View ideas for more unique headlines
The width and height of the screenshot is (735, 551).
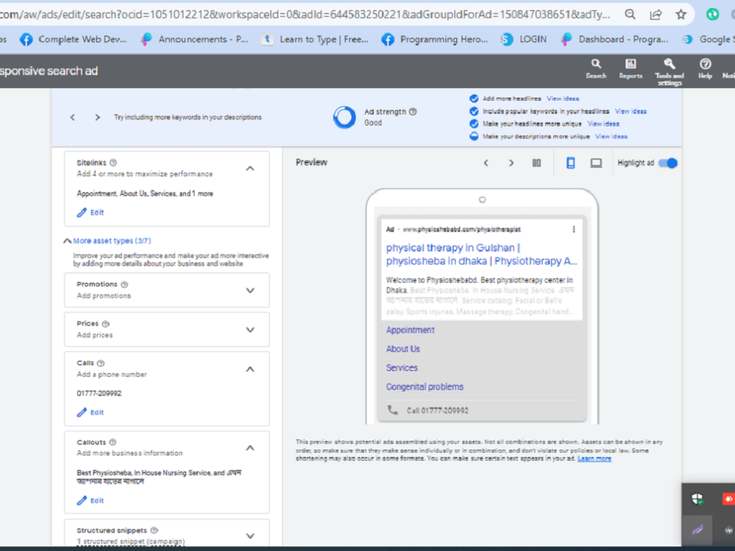pyautogui.click(x=603, y=123)
